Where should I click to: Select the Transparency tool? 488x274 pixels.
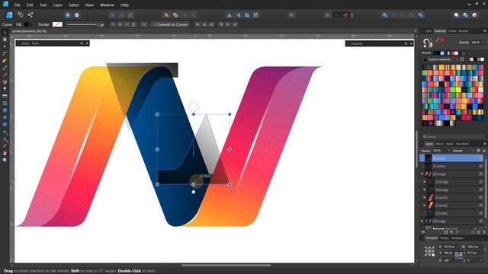tap(5, 89)
